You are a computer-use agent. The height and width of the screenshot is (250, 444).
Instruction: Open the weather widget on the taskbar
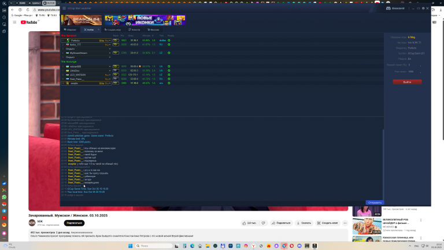click(9, 246)
